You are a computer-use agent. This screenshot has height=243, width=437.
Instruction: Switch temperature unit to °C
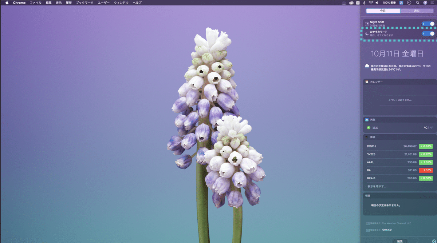[x=425, y=128]
